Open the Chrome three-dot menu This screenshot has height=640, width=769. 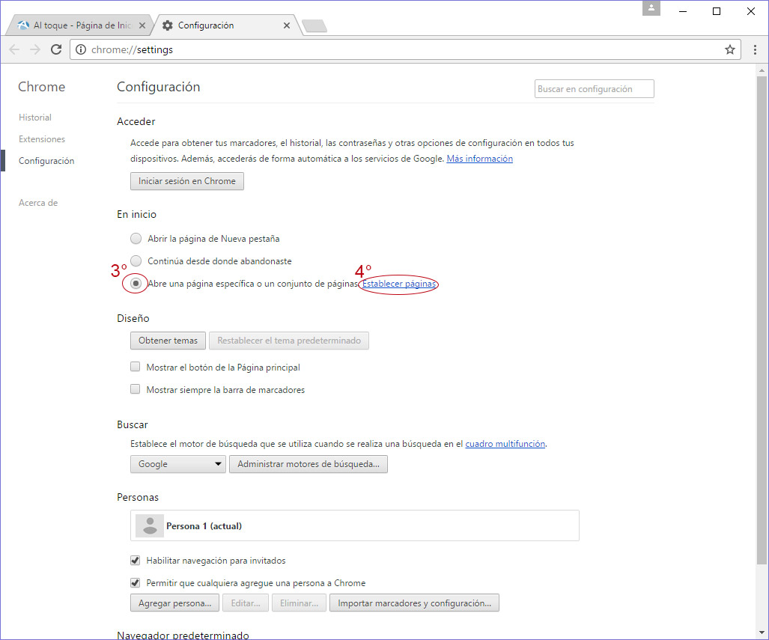pyautogui.click(x=755, y=49)
